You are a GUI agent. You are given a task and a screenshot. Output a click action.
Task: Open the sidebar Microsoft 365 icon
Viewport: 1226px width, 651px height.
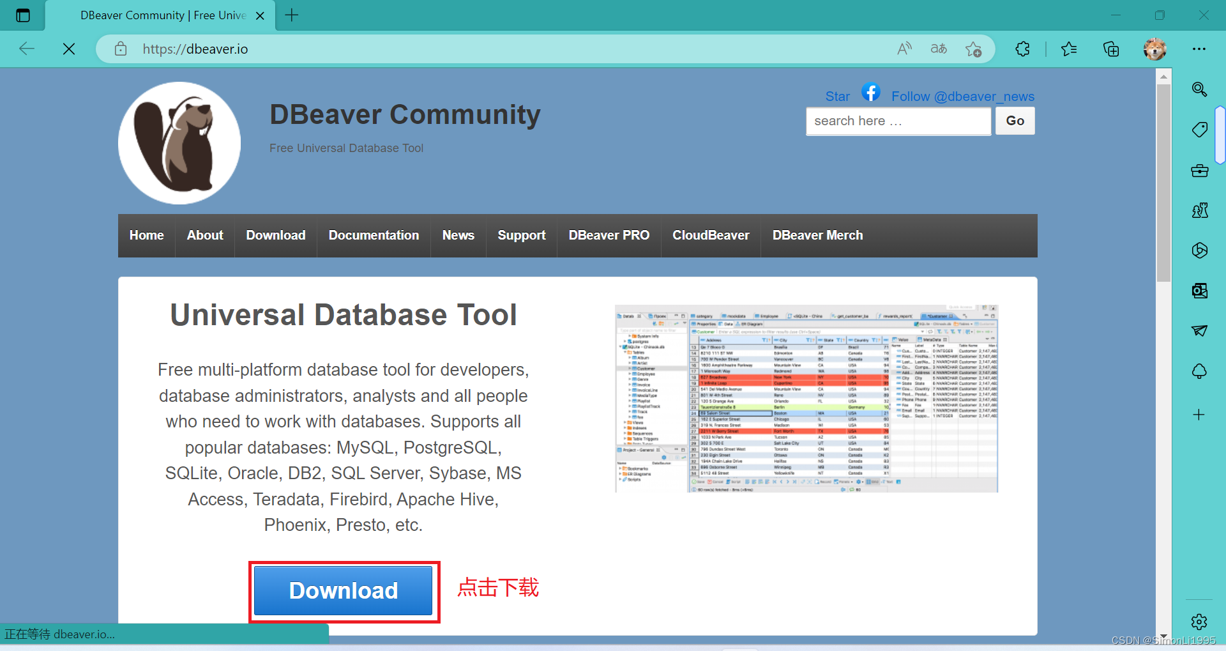coord(1199,250)
